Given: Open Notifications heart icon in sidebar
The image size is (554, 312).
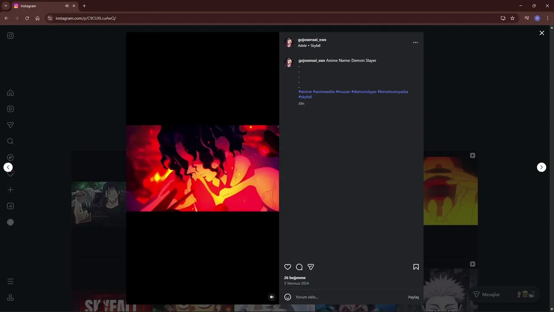Looking at the screenshot, I should pos(10,174).
